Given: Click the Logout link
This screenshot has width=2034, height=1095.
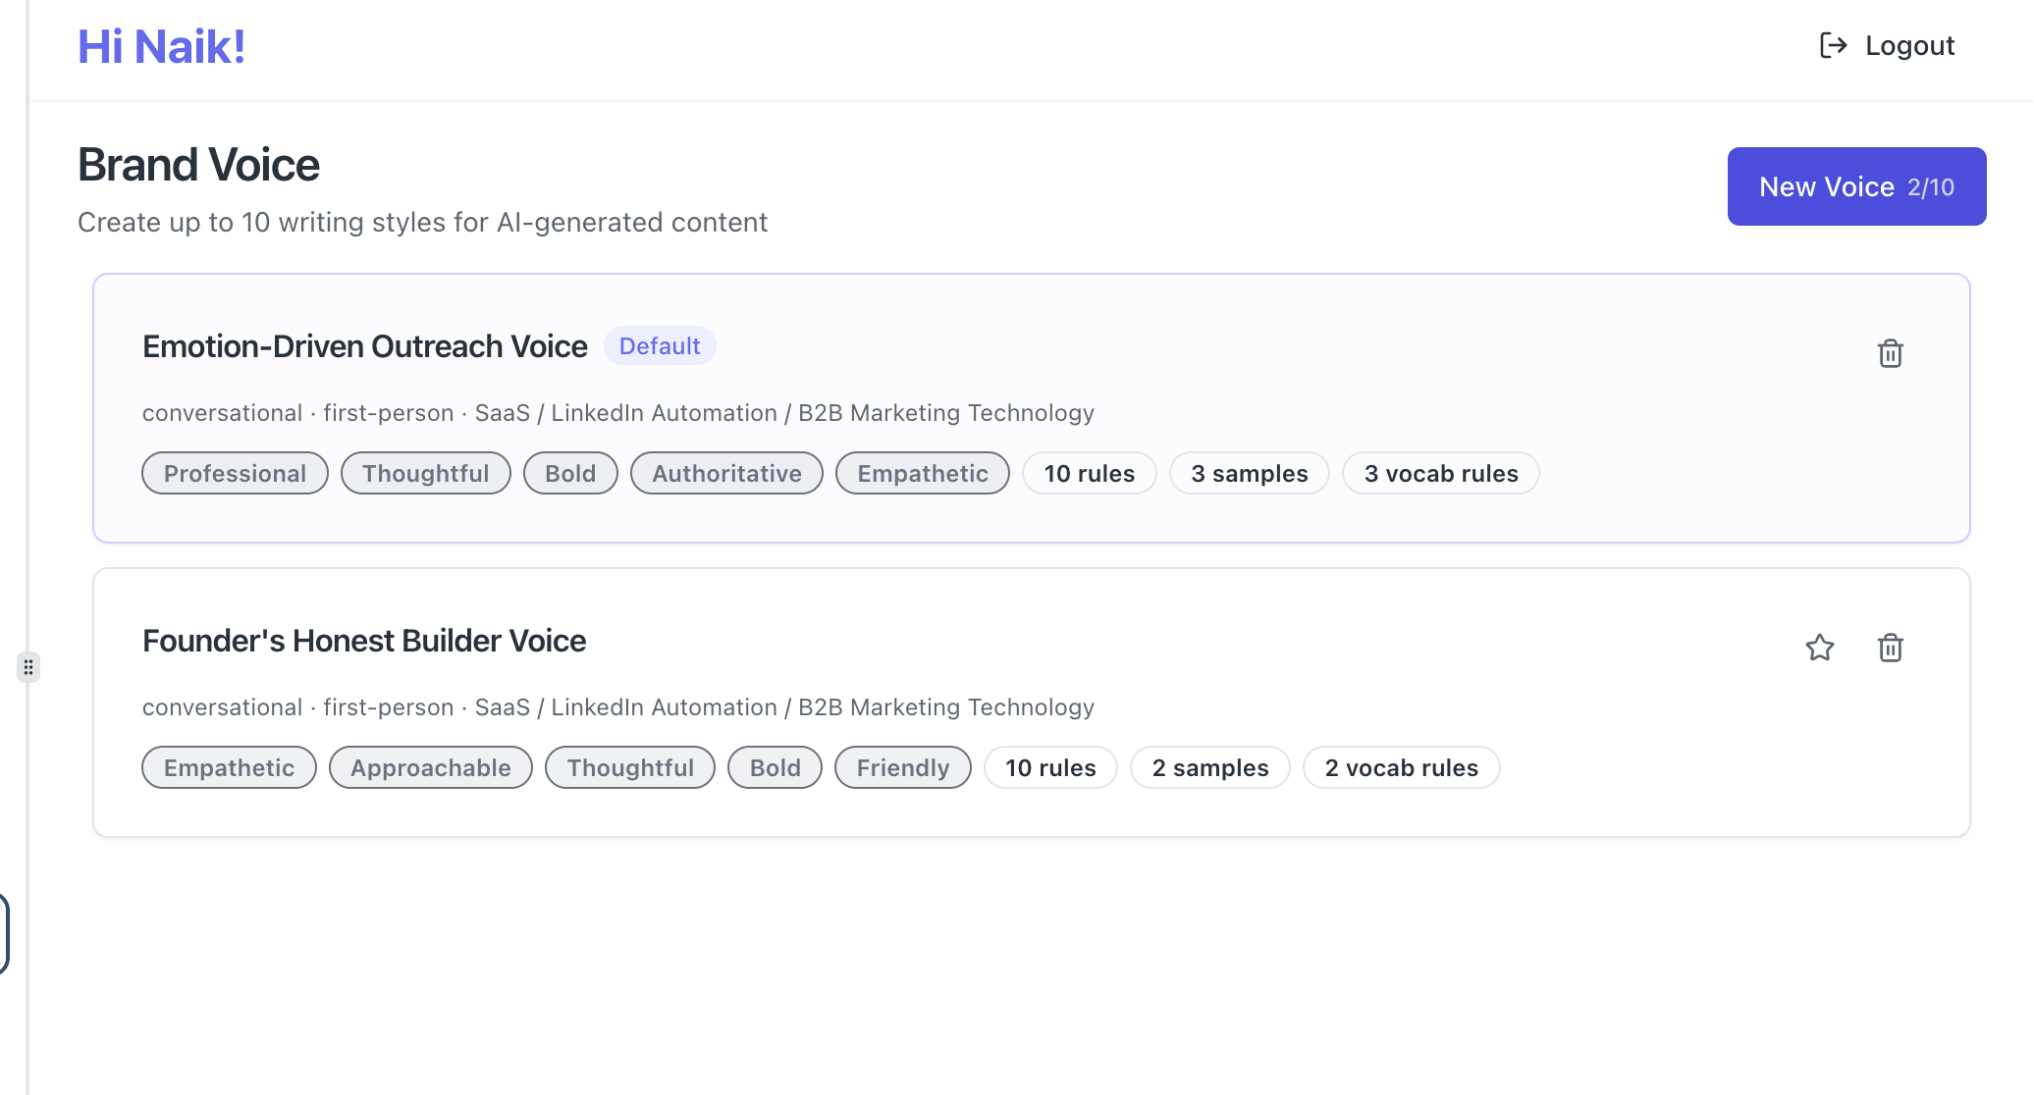Looking at the screenshot, I should click(x=1909, y=45).
